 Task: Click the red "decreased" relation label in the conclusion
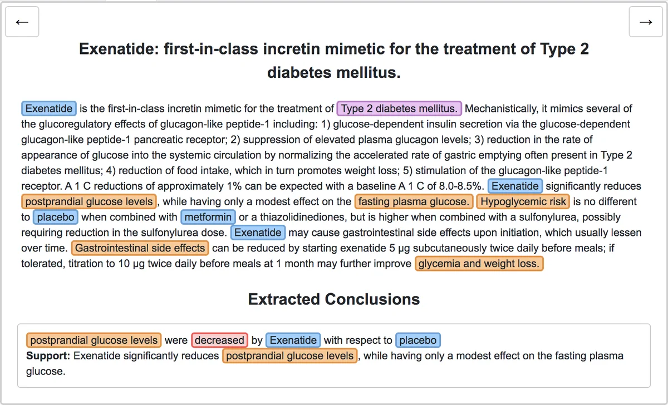[219, 339]
